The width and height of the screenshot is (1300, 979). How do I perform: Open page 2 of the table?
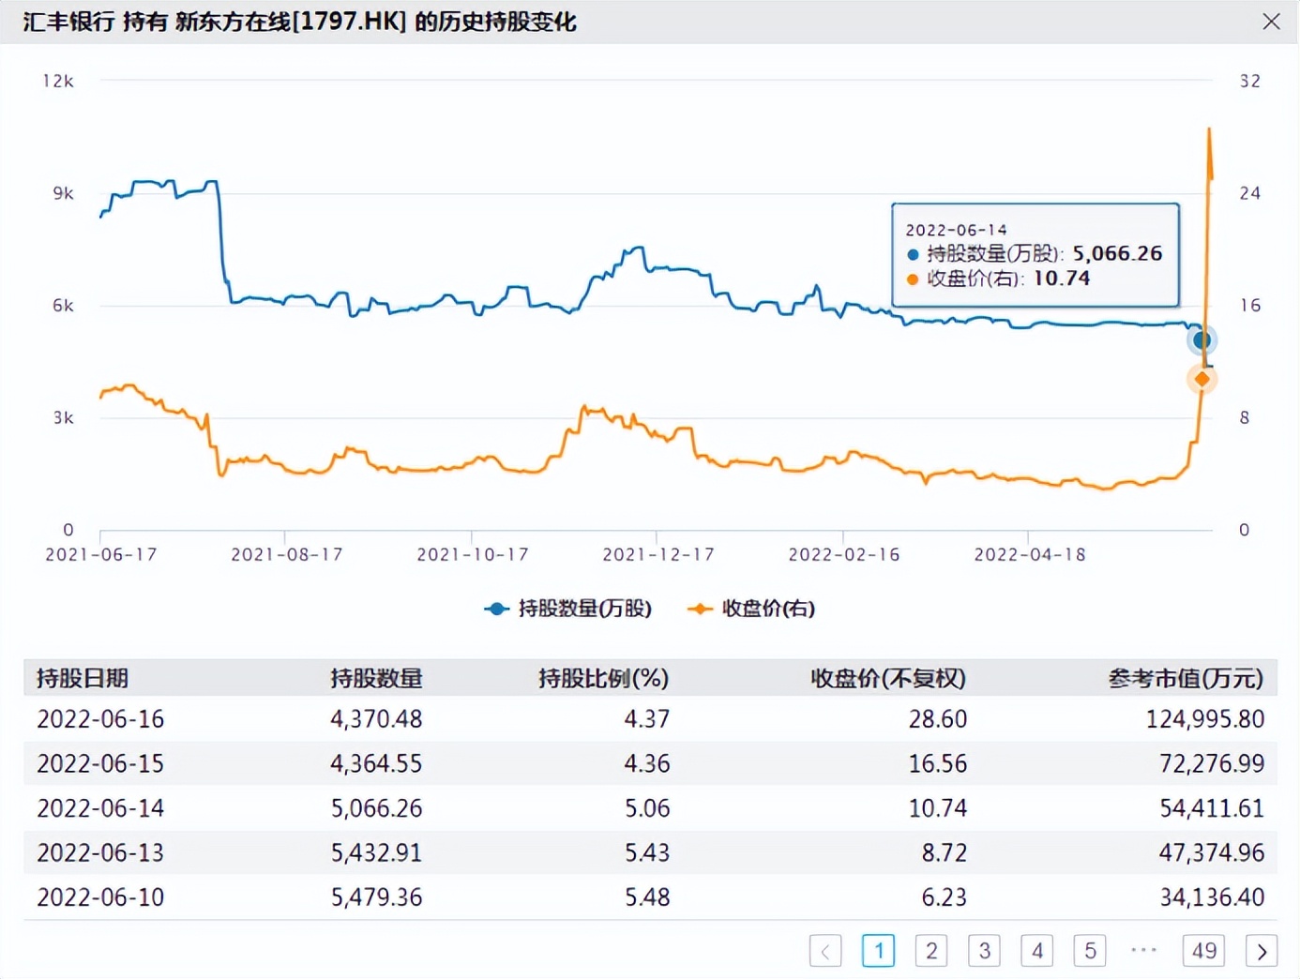(x=931, y=951)
